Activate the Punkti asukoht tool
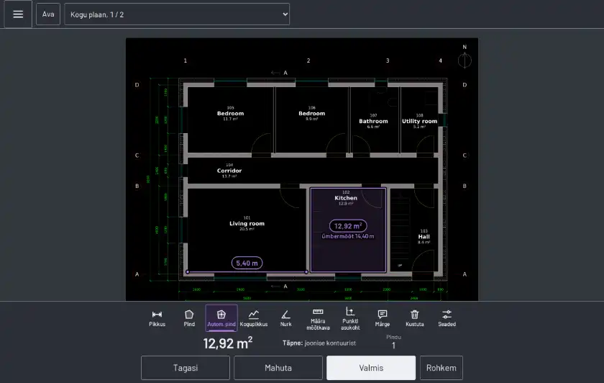 [350, 318]
